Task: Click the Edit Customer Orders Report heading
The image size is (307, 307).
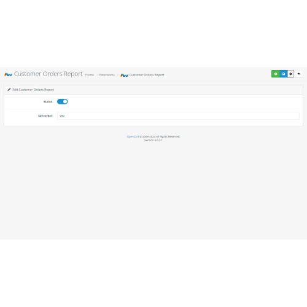Action: (33, 90)
